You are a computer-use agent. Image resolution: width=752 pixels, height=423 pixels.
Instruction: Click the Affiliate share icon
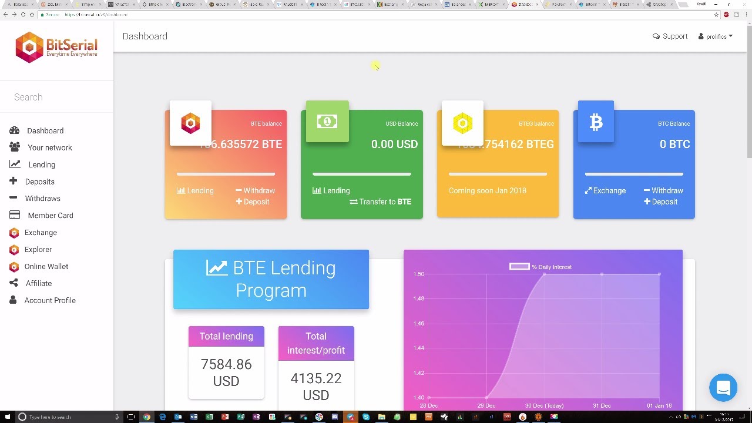[14, 283]
